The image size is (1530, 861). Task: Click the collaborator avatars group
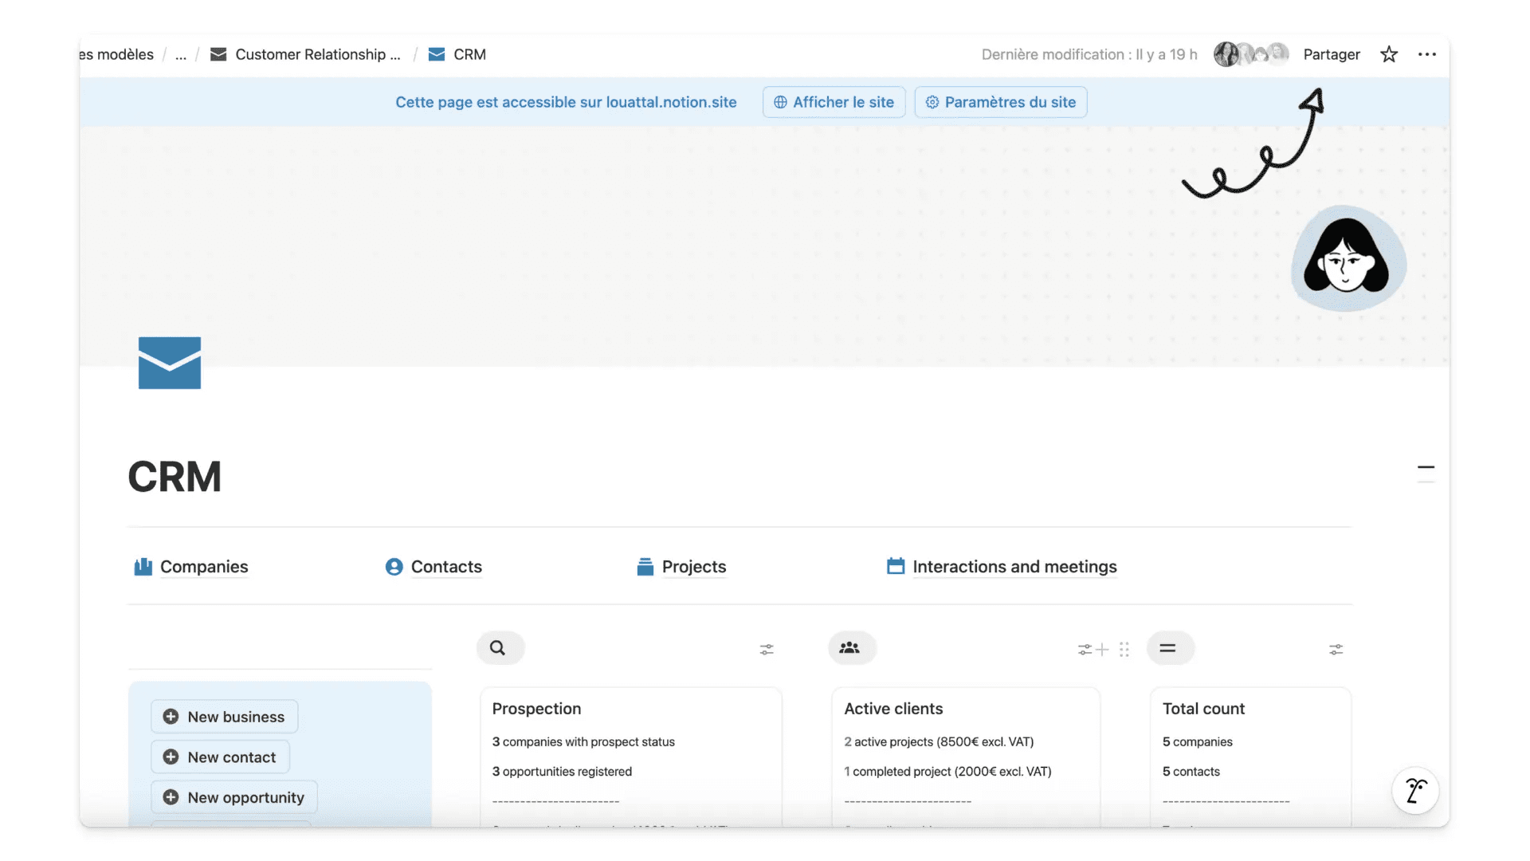[1249, 54]
